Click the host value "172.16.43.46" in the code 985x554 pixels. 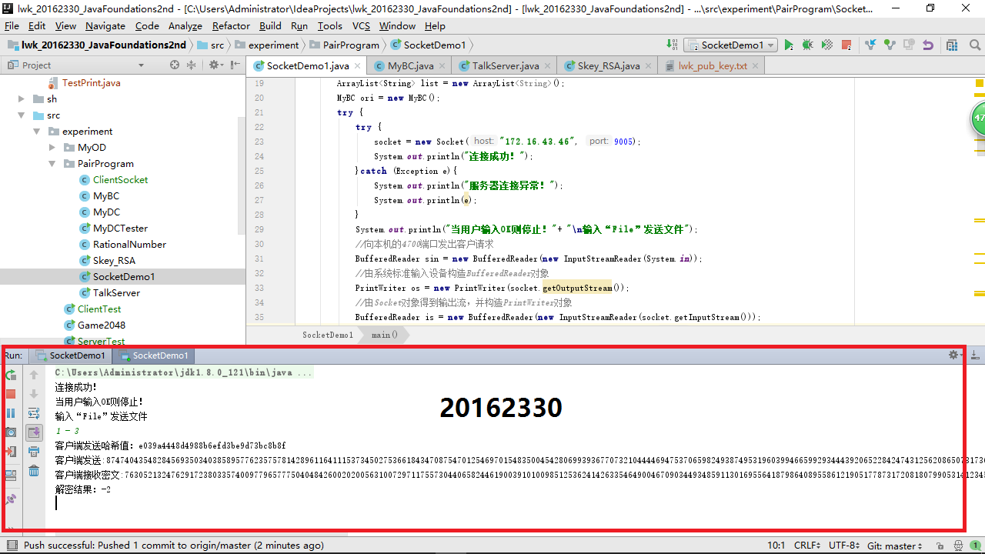537,142
